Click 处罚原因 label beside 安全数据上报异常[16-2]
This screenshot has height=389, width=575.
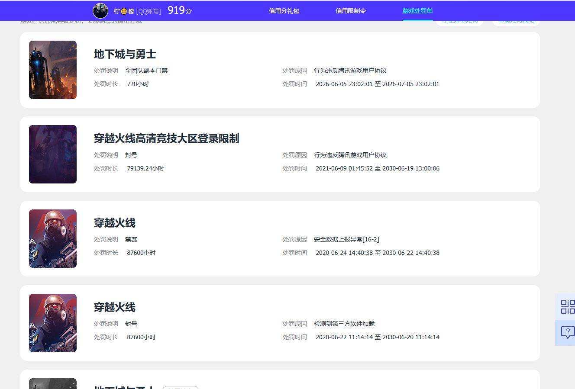[295, 239]
